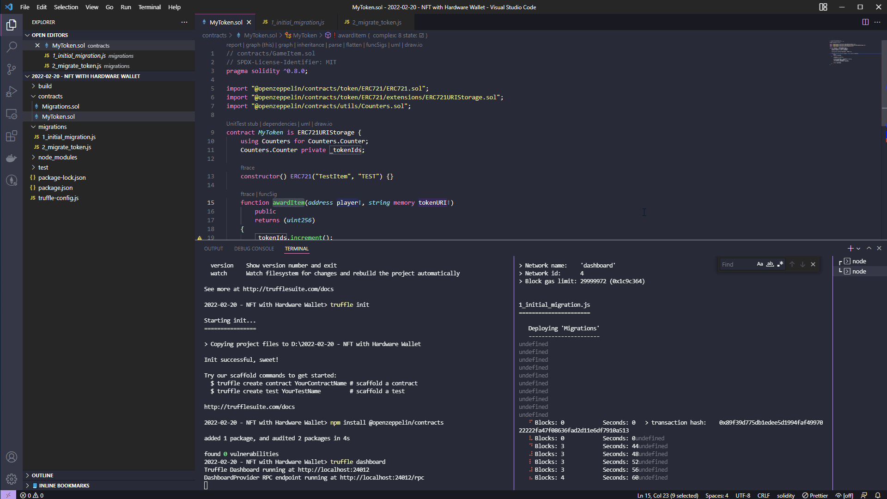Open the Selection menu

tap(66, 7)
